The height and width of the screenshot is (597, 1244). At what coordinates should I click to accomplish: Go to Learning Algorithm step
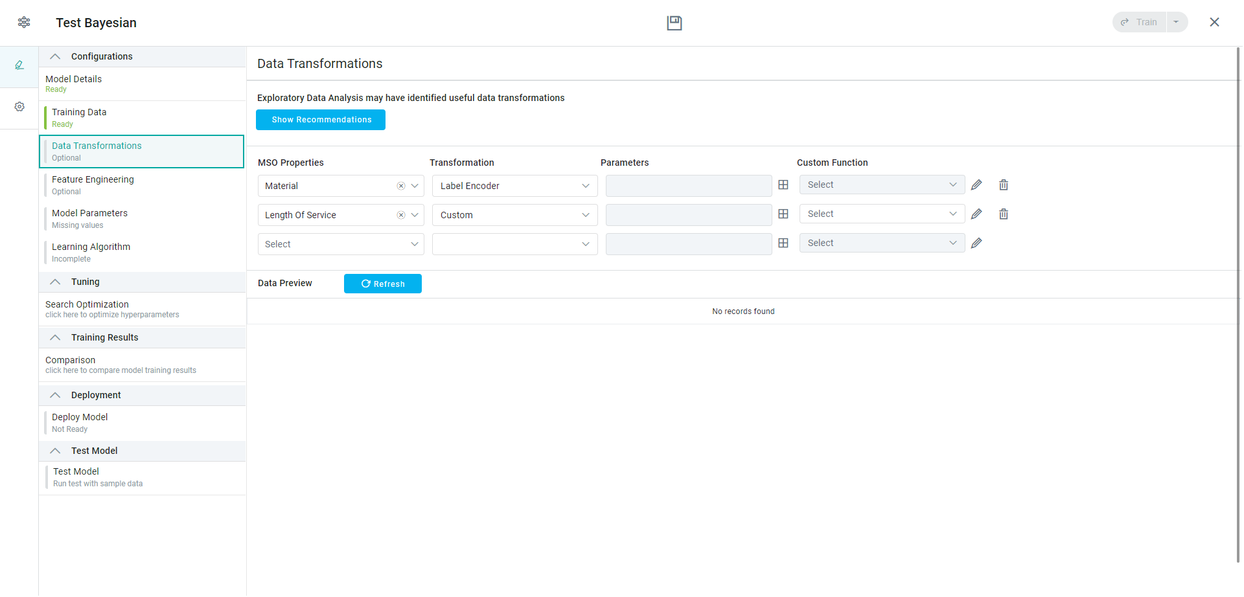pyautogui.click(x=91, y=252)
